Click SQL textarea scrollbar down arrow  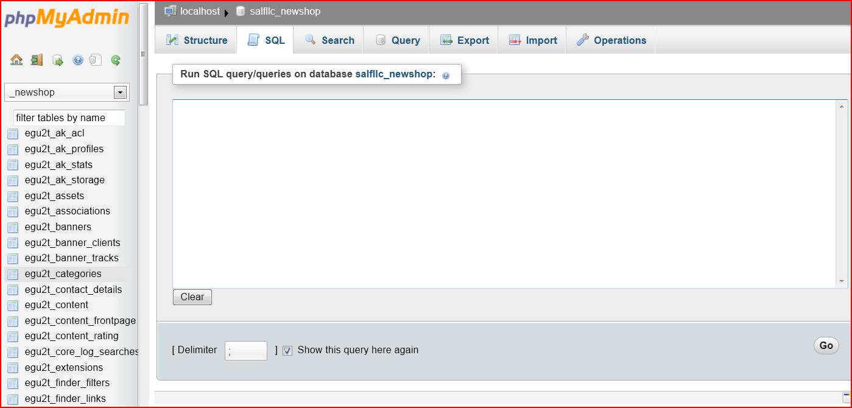tap(842, 281)
